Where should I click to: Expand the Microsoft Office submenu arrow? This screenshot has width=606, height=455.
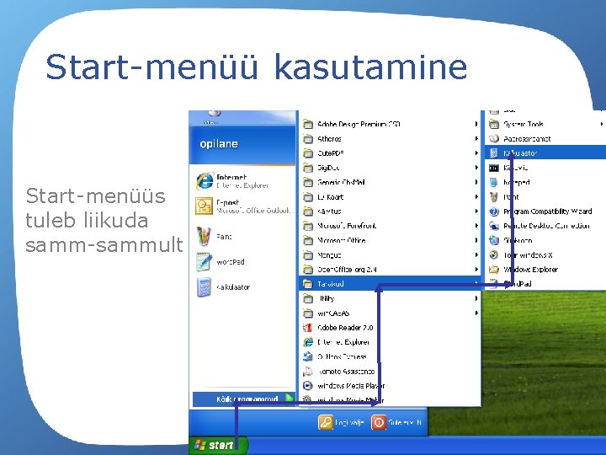click(x=476, y=240)
